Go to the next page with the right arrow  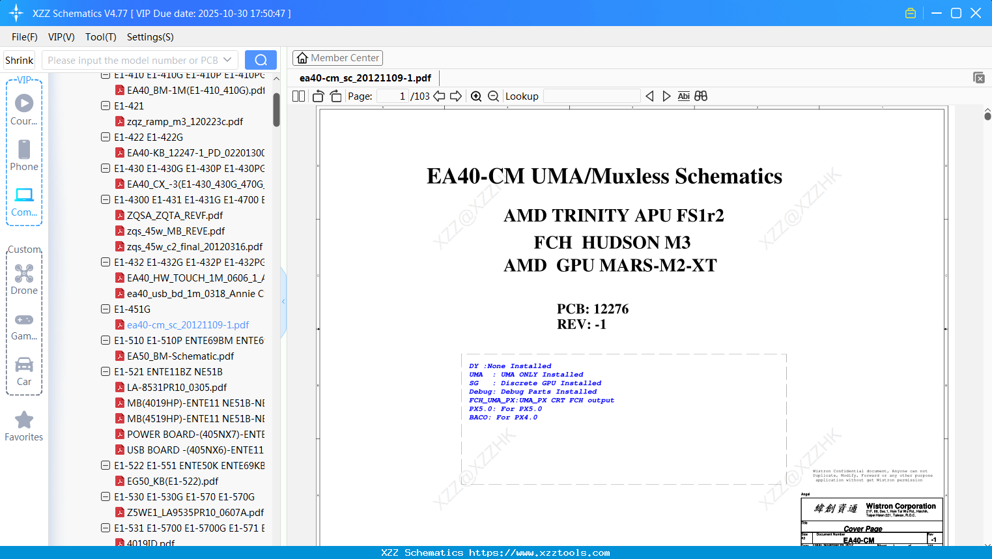point(456,96)
